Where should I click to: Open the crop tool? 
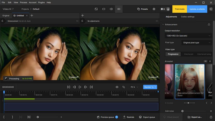124,87
